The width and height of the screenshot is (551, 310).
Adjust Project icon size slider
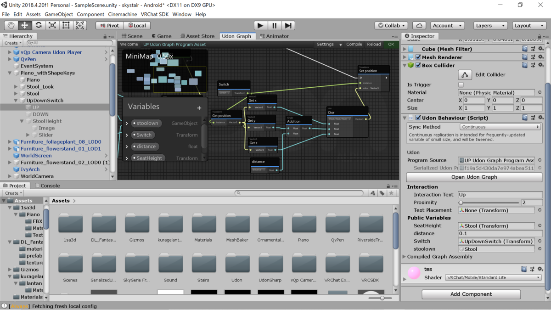pos(382,298)
